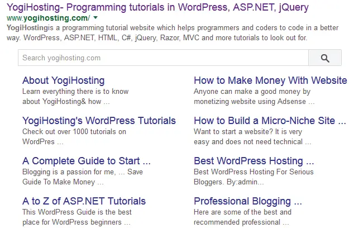Open the YogiHosting- Programming tutorials main result title
This screenshot has width=354, height=228.
157,7
